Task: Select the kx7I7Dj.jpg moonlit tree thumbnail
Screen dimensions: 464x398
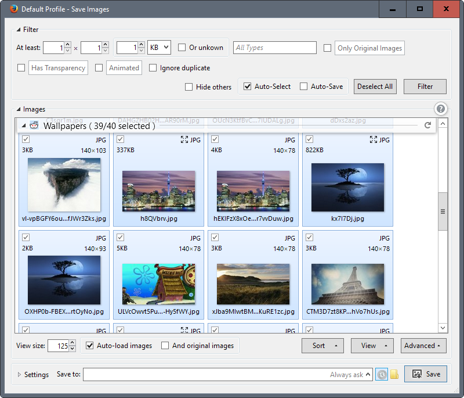Action: pos(347,187)
